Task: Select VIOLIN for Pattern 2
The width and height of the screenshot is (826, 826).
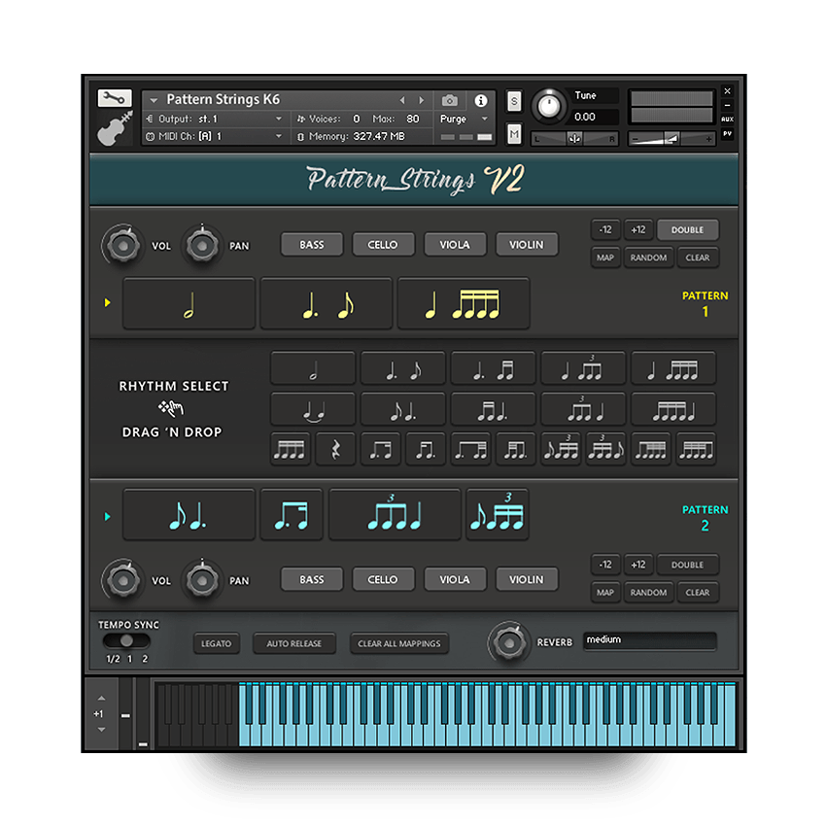Action: (527, 580)
